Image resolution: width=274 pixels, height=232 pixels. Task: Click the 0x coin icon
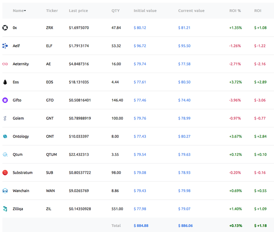[5, 28]
